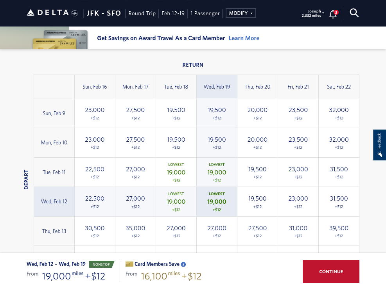Choose Tue Feb 11 to Sun Feb 16 22,500 fare
The width and height of the screenshot is (386, 290).
[x=95, y=172]
